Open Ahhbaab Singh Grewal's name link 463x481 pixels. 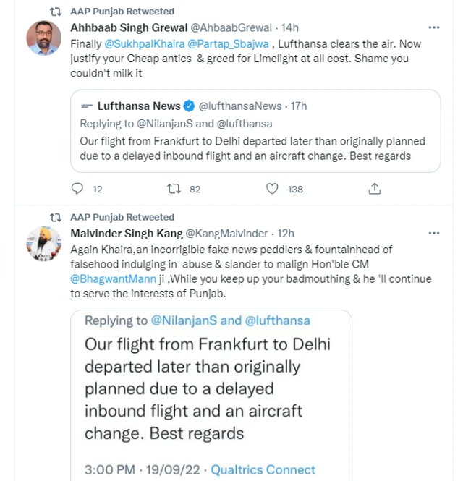(x=127, y=27)
